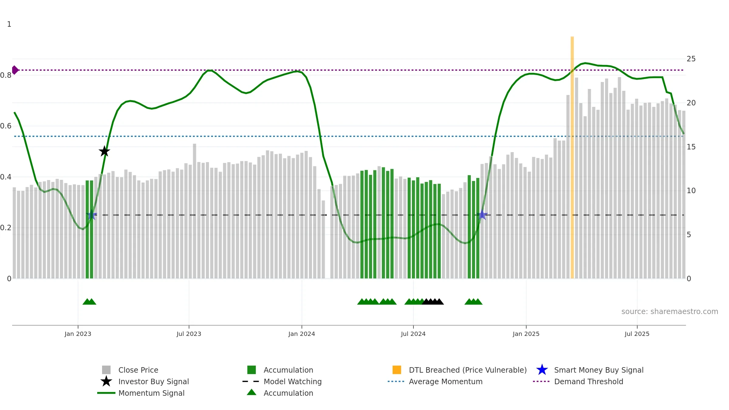
Task: Click the Jul 2024 axis label
Action: (413, 334)
